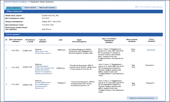170x102 pixels.
Task: Click 'Субъект проверки' column header
Action: pos(43,41)
